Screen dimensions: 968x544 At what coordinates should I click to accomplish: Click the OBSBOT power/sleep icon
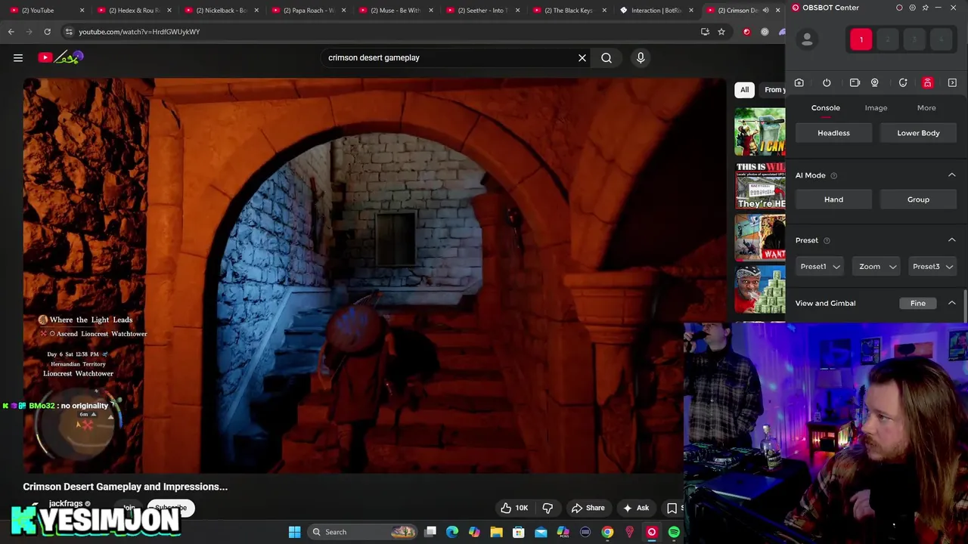click(827, 83)
